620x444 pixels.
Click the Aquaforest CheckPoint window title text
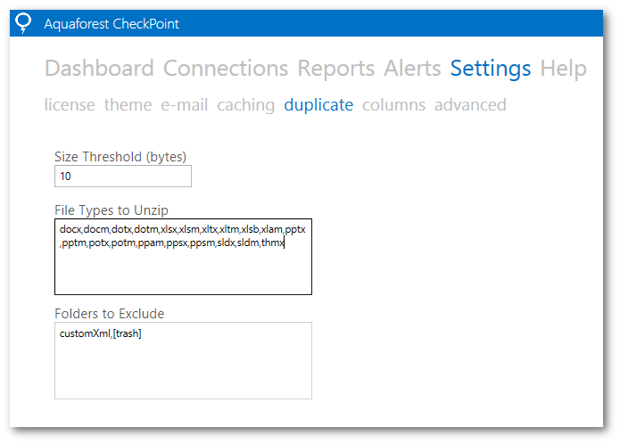(x=112, y=24)
